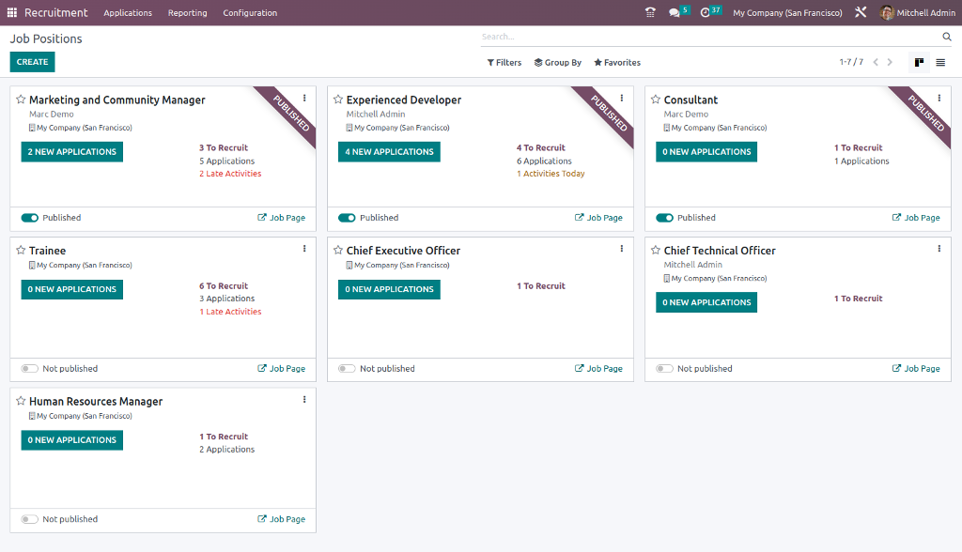This screenshot has width=962, height=552.
Task: Toggle publish for Chief Technical Officer
Action: [x=664, y=369]
